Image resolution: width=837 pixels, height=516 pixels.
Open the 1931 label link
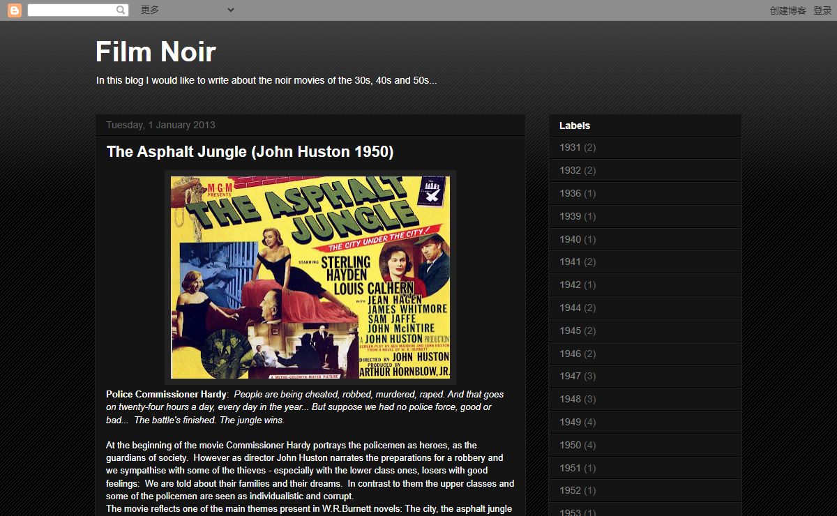point(570,147)
